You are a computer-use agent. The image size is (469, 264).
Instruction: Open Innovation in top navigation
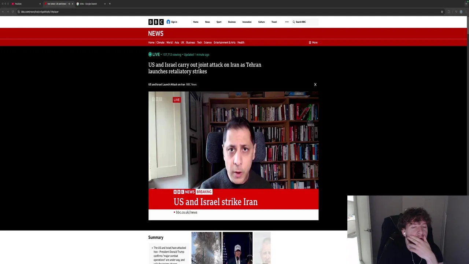coord(247,22)
